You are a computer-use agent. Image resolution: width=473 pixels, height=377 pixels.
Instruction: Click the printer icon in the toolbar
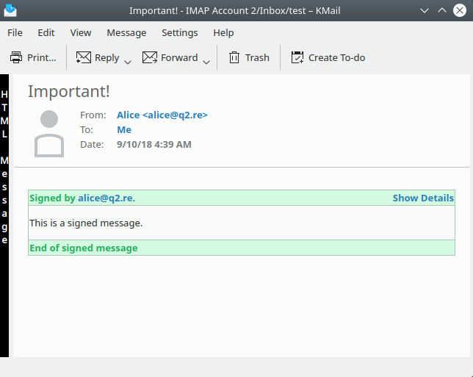(16, 57)
